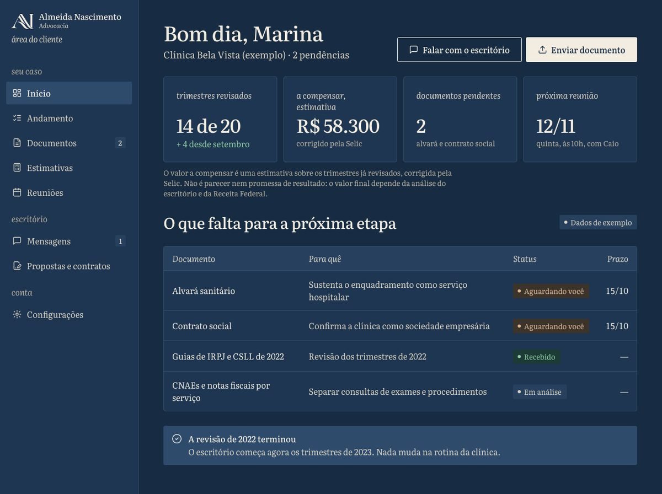Click the Documentos file icon
Screen dimensions: 662x494
[17, 143]
